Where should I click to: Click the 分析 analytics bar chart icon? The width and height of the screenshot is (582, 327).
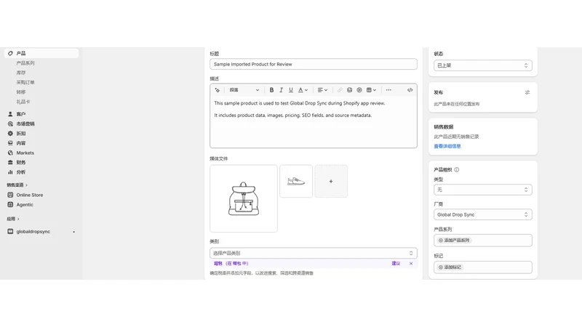10,172
